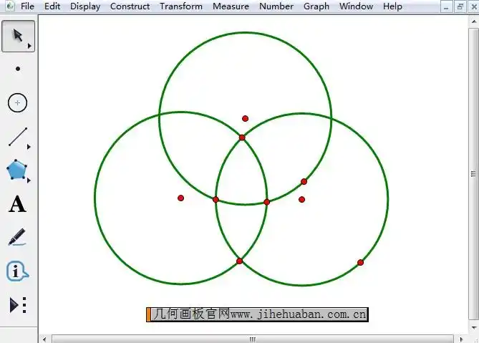479x343 pixels.
Task: Select the Selection Arrow tool
Action: pos(18,36)
